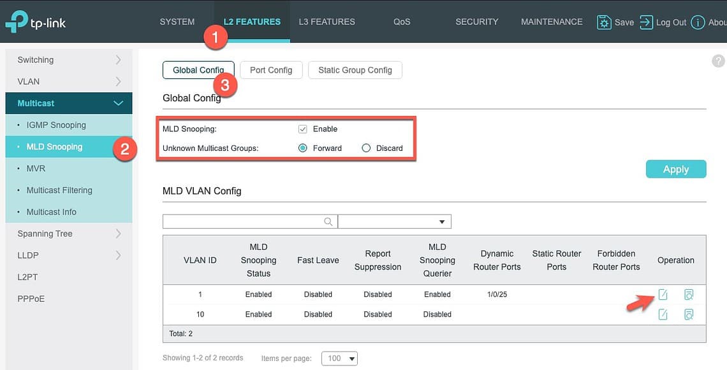727x370 pixels.
Task: Open the Items per page dropdown
Action: tap(339, 358)
